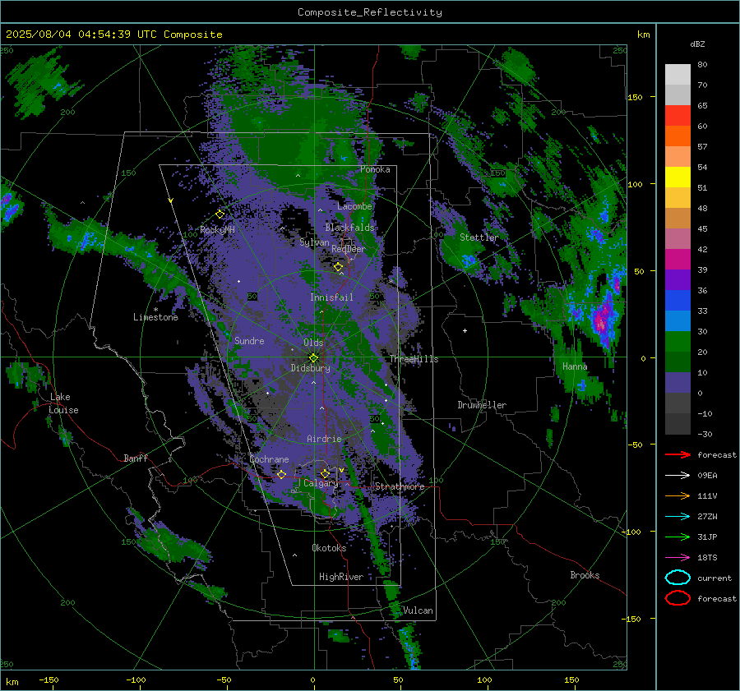This screenshot has height=691, width=740.
Task: Click the Stettler map label
Action: click(479, 237)
